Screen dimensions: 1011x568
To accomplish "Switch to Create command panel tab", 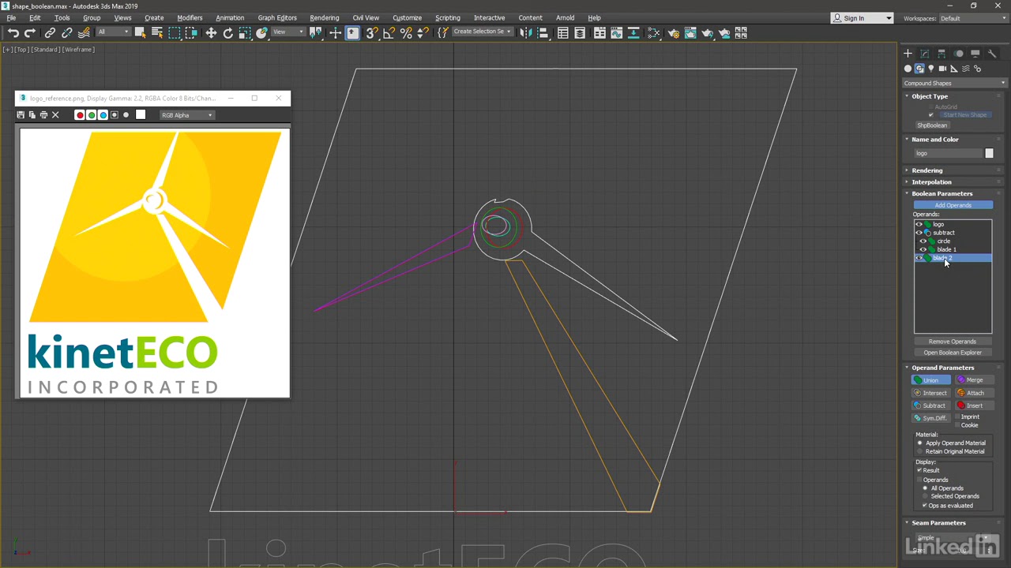I will pyautogui.click(x=908, y=54).
